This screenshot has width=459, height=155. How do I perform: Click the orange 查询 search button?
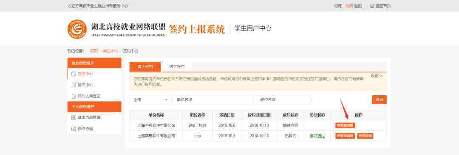tap(379, 100)
